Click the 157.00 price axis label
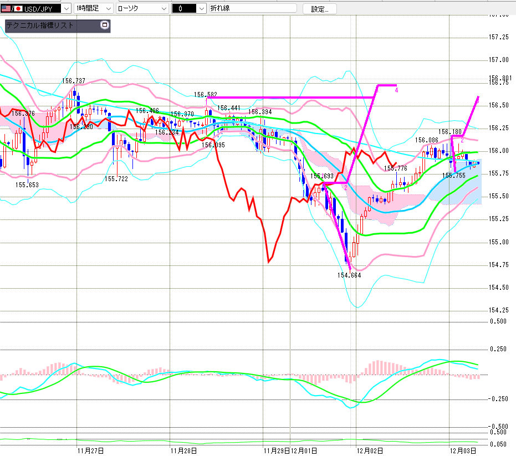Viewport: 516px width, 456px height. [x=499, y=60]
